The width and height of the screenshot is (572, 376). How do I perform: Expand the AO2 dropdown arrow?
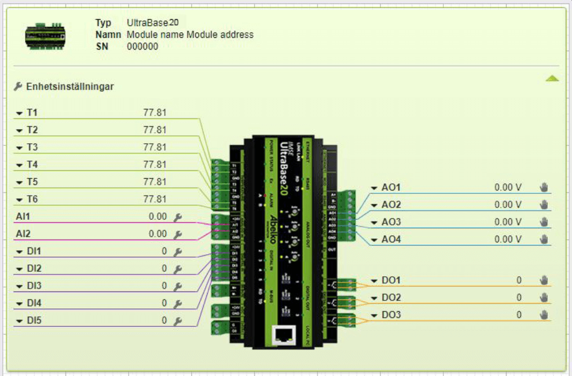point(374,205)
